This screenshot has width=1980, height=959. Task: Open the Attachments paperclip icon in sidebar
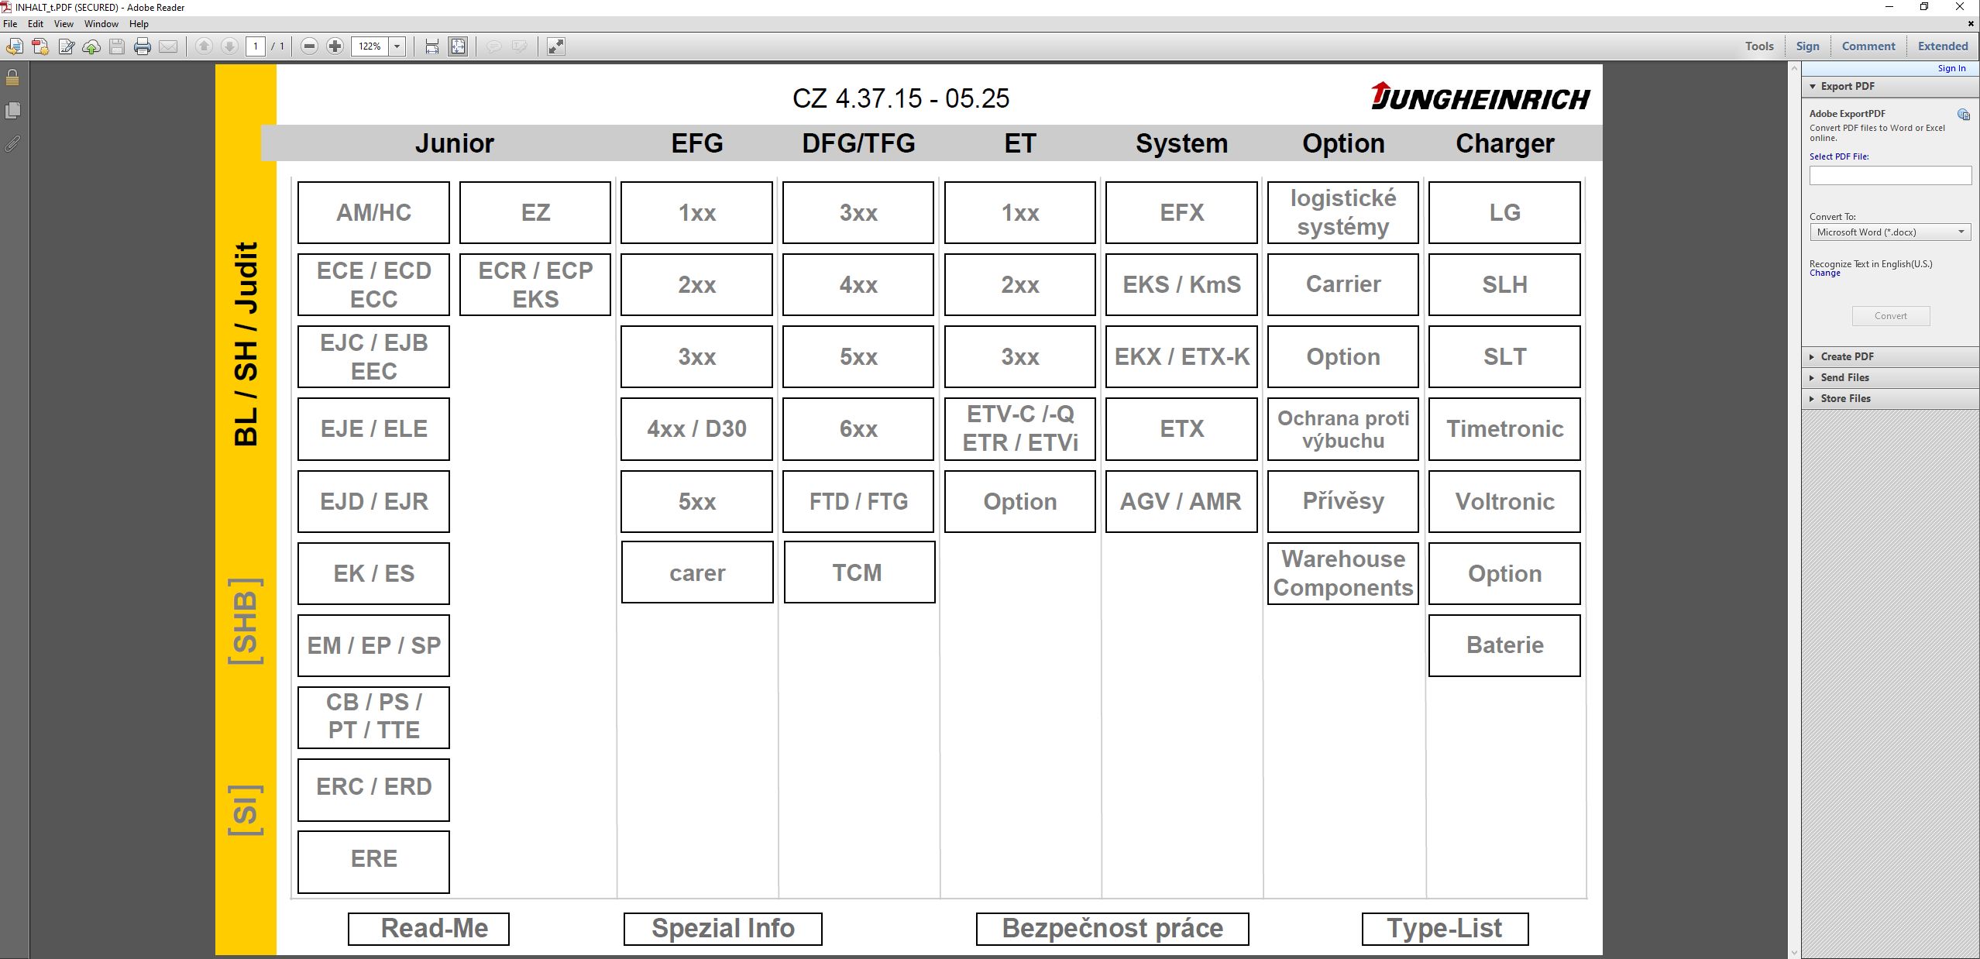tap(12, 144)
